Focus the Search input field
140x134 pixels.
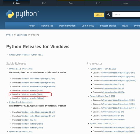coord(126,15)
